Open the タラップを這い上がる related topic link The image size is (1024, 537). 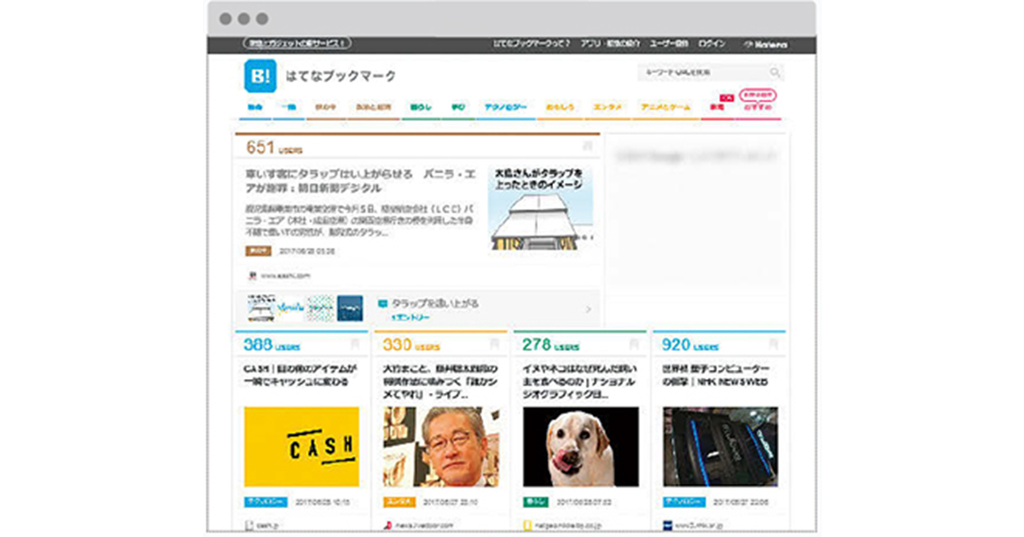pyautogui.click(x=434, y=303)
